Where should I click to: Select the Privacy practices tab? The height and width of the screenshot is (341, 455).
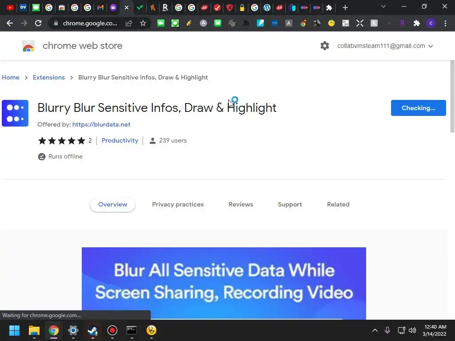click(178, 204)
